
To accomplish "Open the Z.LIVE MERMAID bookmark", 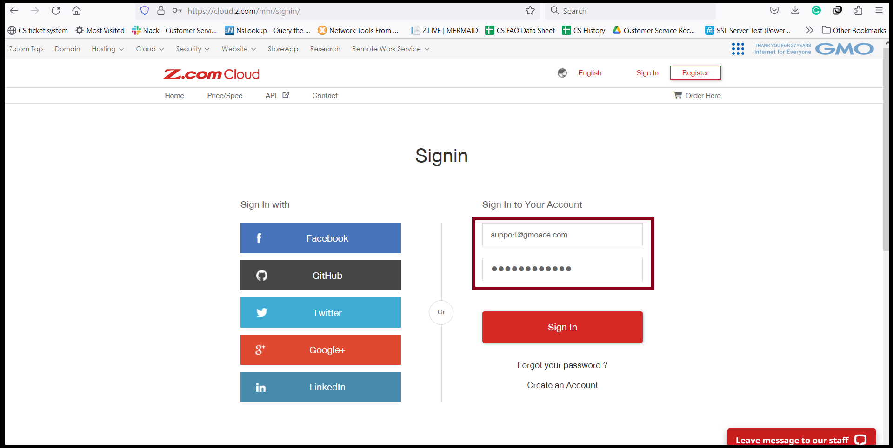I will point(444,30).
